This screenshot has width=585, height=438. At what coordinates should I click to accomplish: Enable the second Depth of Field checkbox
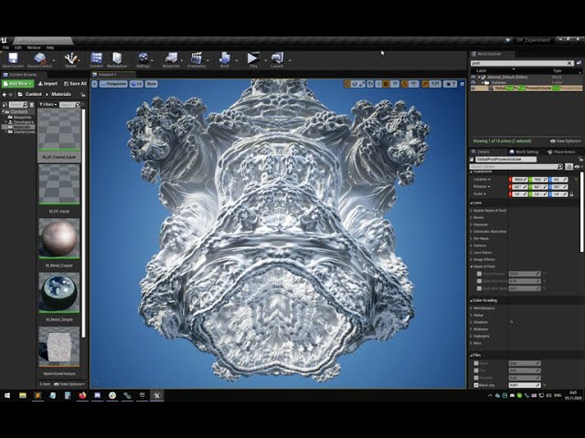pyautogui.click(x=479, y=281)
